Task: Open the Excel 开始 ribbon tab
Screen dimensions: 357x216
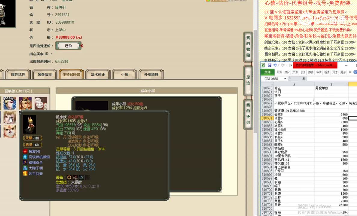Action: 279,72
